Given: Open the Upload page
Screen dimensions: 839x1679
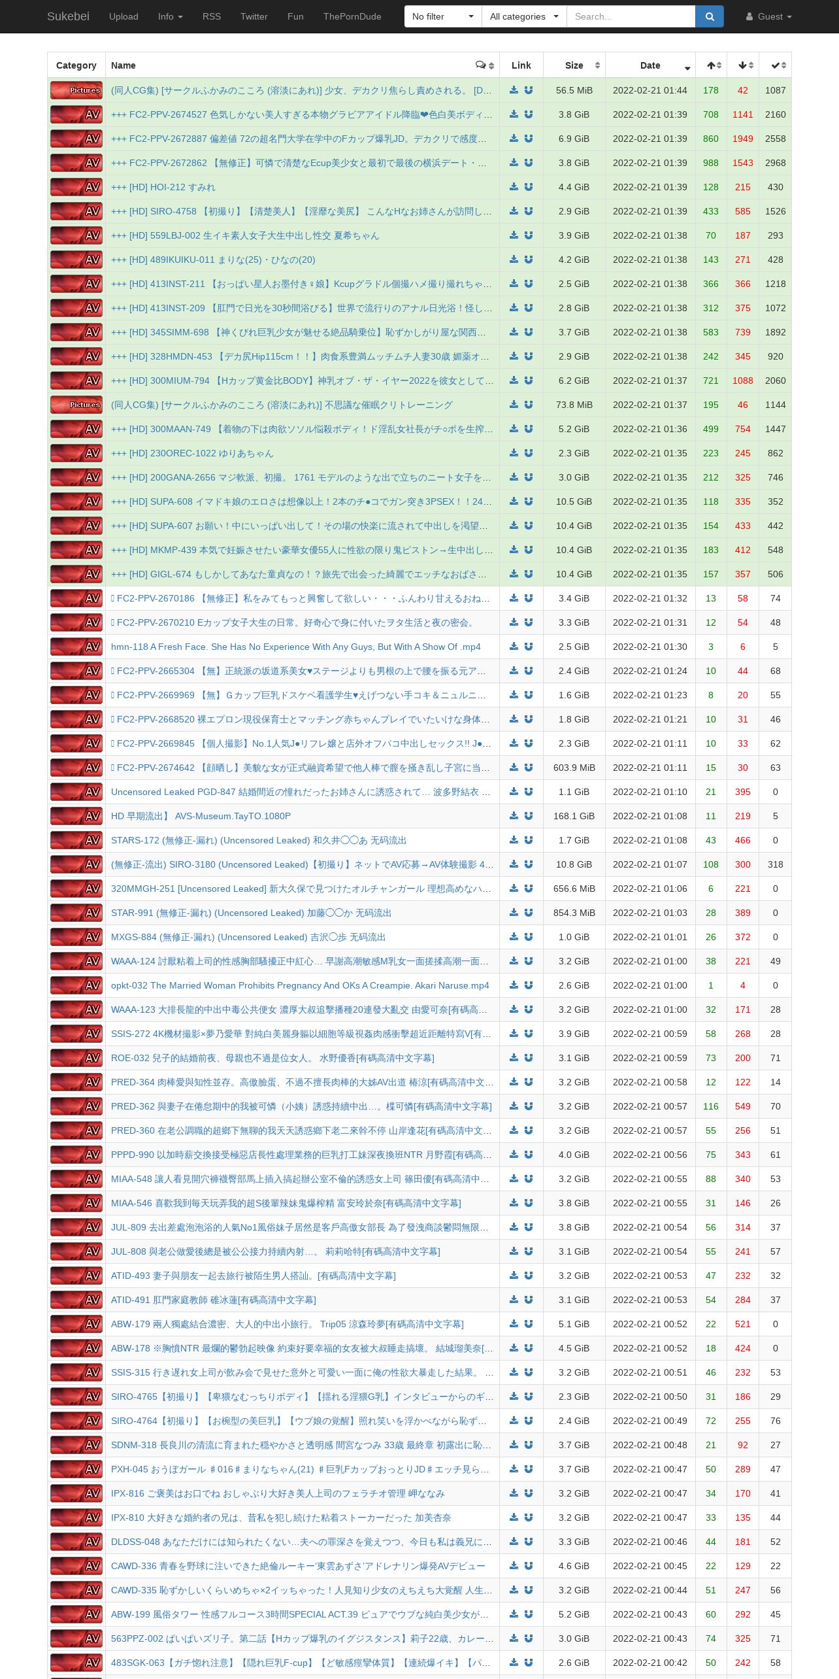Looking at the screenshot, I should click(123, 16).
